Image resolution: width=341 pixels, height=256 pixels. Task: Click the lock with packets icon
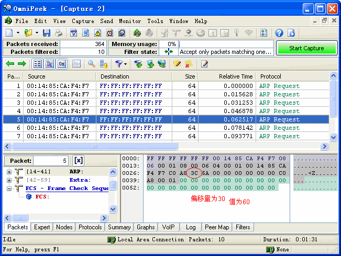coord(104,64)
